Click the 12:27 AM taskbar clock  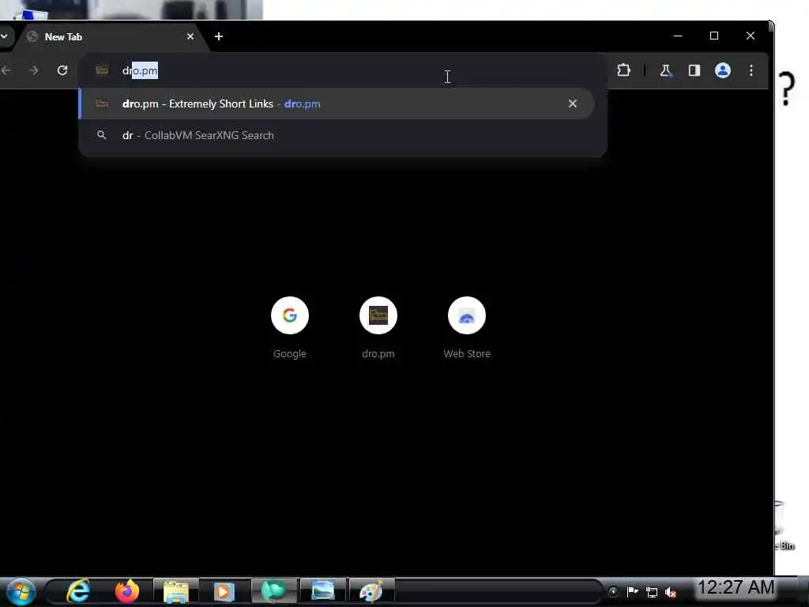tap(736, 587)
